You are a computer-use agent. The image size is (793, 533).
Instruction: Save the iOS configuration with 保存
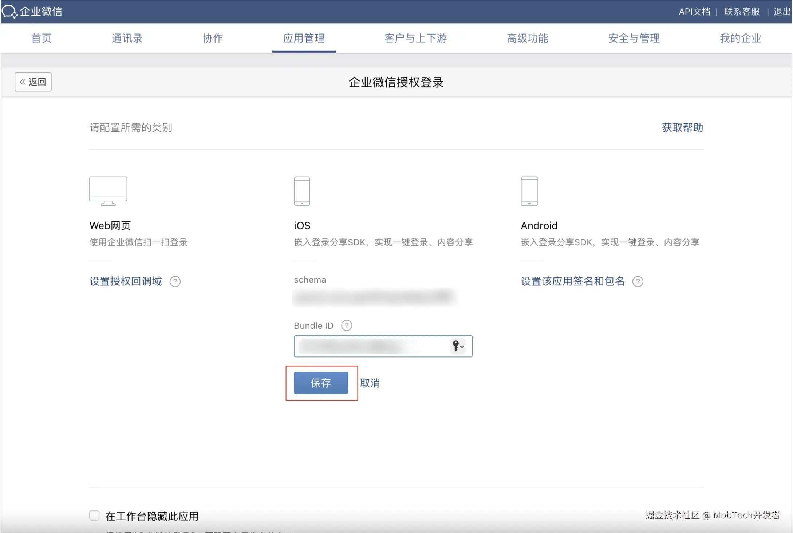[321, 383]
